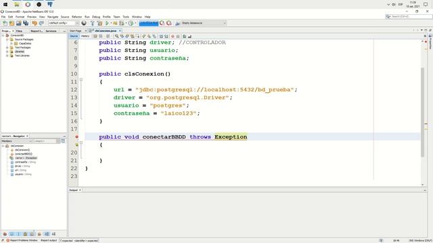Toggle the Sort by Name Navigator button
Viewport: 433px width, 243px height.
[47, 234]
